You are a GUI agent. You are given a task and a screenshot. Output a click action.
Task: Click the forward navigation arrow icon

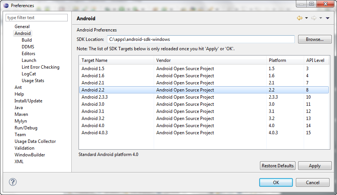(x=314, y=18)
